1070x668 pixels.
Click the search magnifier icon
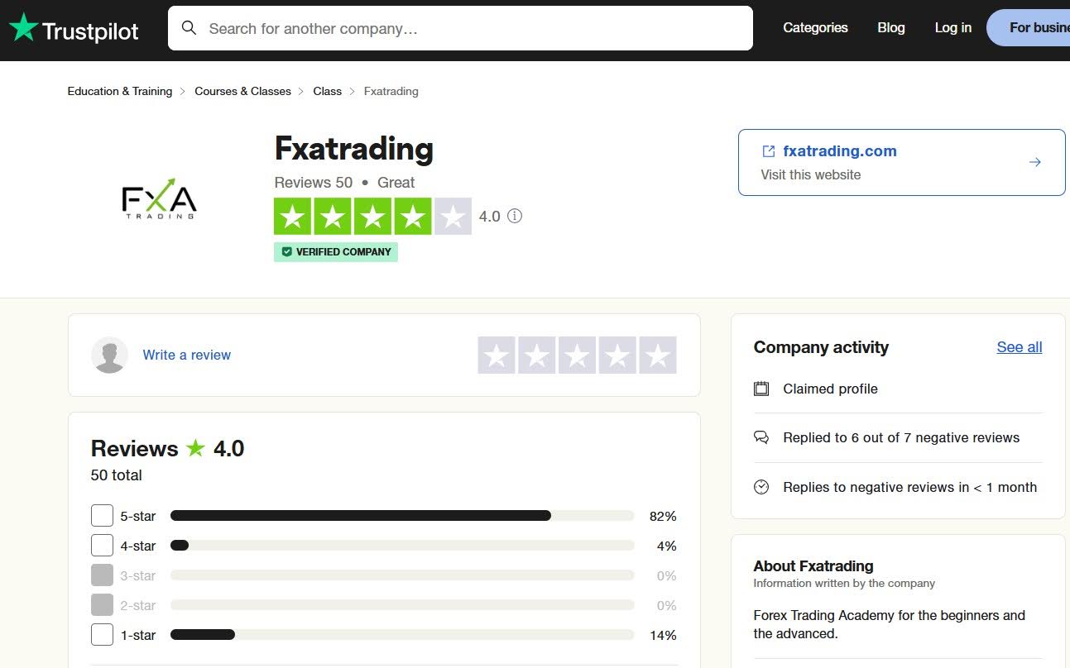[190, 28]
